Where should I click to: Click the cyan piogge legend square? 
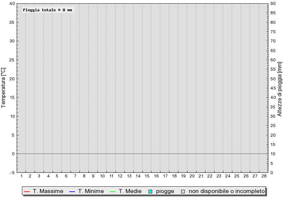pos(150,191)
